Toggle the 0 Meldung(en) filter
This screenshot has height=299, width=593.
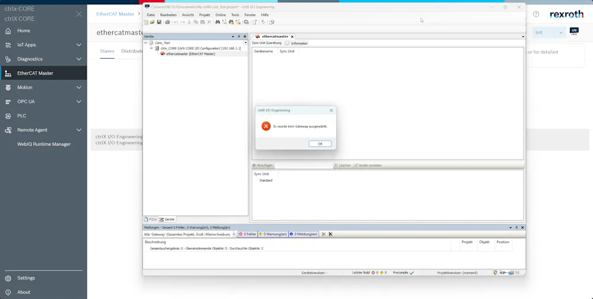[x=304, y=234]
